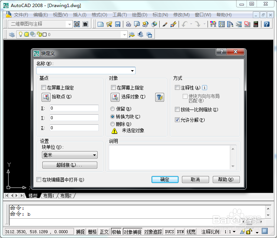Select the 转换为块(C) radio button

tap(113, 117)
